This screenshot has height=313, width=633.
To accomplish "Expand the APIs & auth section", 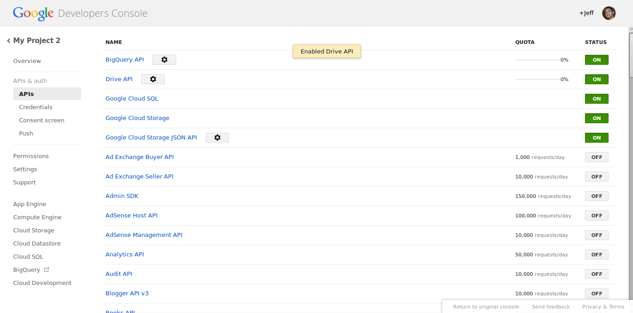I will (30, 81).
